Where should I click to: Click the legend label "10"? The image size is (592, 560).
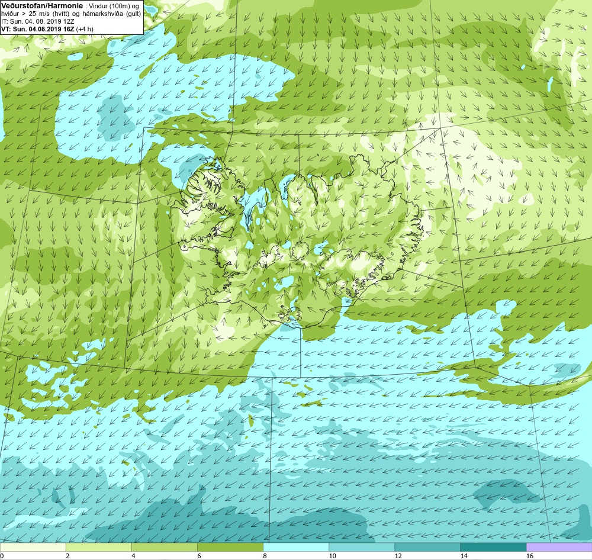(x=332, y=556)
